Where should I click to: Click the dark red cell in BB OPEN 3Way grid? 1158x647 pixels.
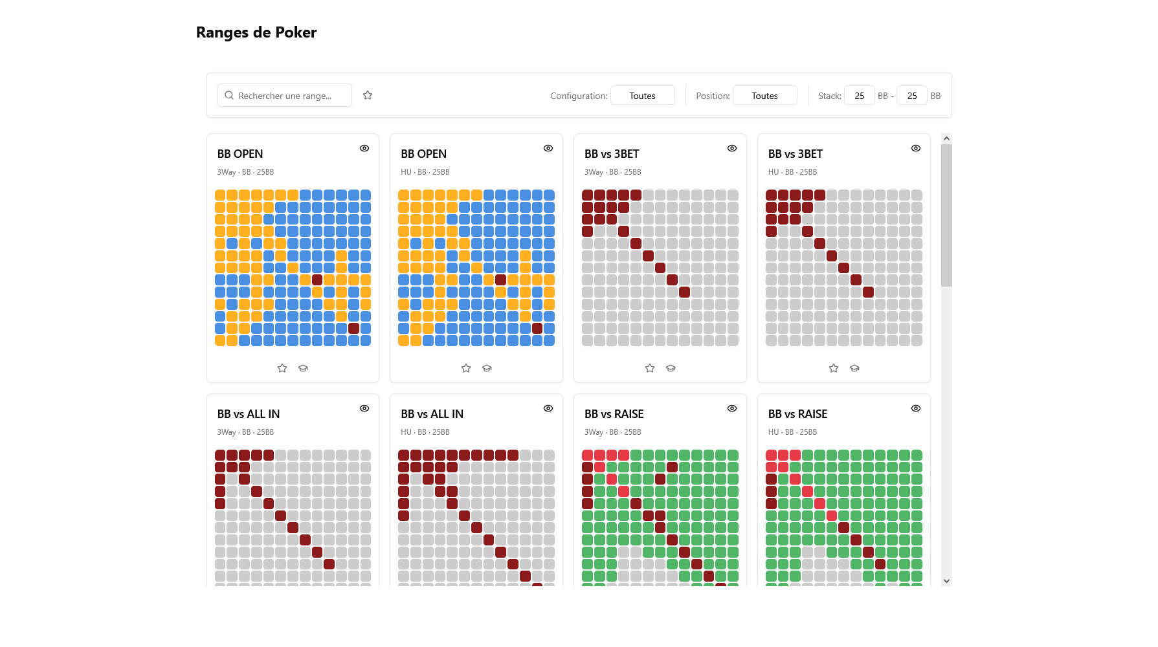tap(317, 280)
